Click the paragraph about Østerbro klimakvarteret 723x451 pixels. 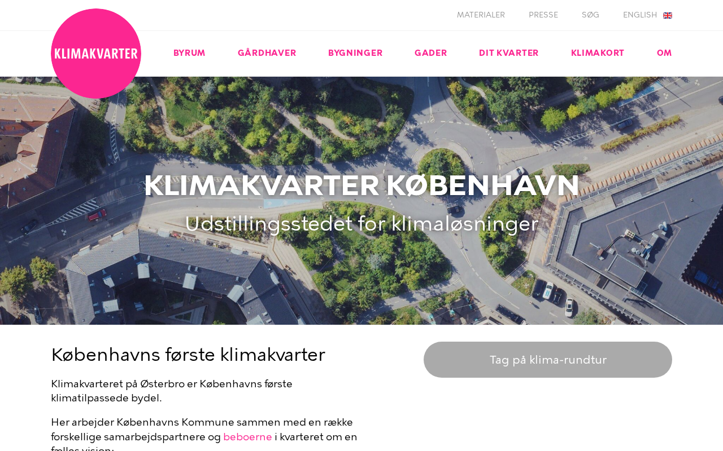(x=172, y=391)
